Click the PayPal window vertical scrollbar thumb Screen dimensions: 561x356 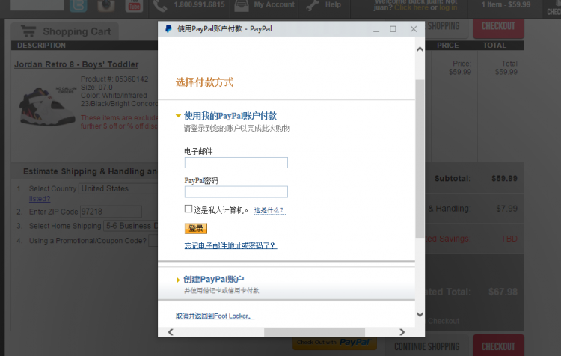pyautogui.click(x=420, y=159)
